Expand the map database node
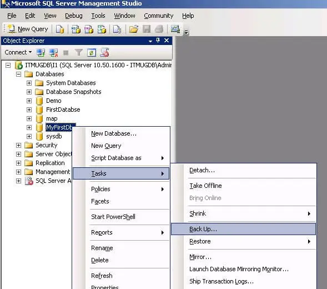This screenshot has width=327, height=289. [x=29, y=118]
